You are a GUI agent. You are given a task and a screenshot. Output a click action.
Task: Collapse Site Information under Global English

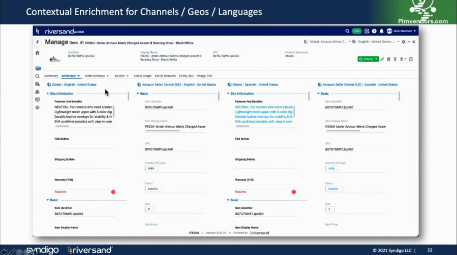[x=48, y=93]
